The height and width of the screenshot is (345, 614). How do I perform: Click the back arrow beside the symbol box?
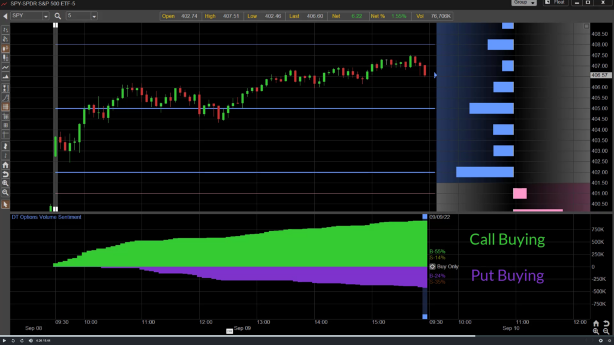5,16
